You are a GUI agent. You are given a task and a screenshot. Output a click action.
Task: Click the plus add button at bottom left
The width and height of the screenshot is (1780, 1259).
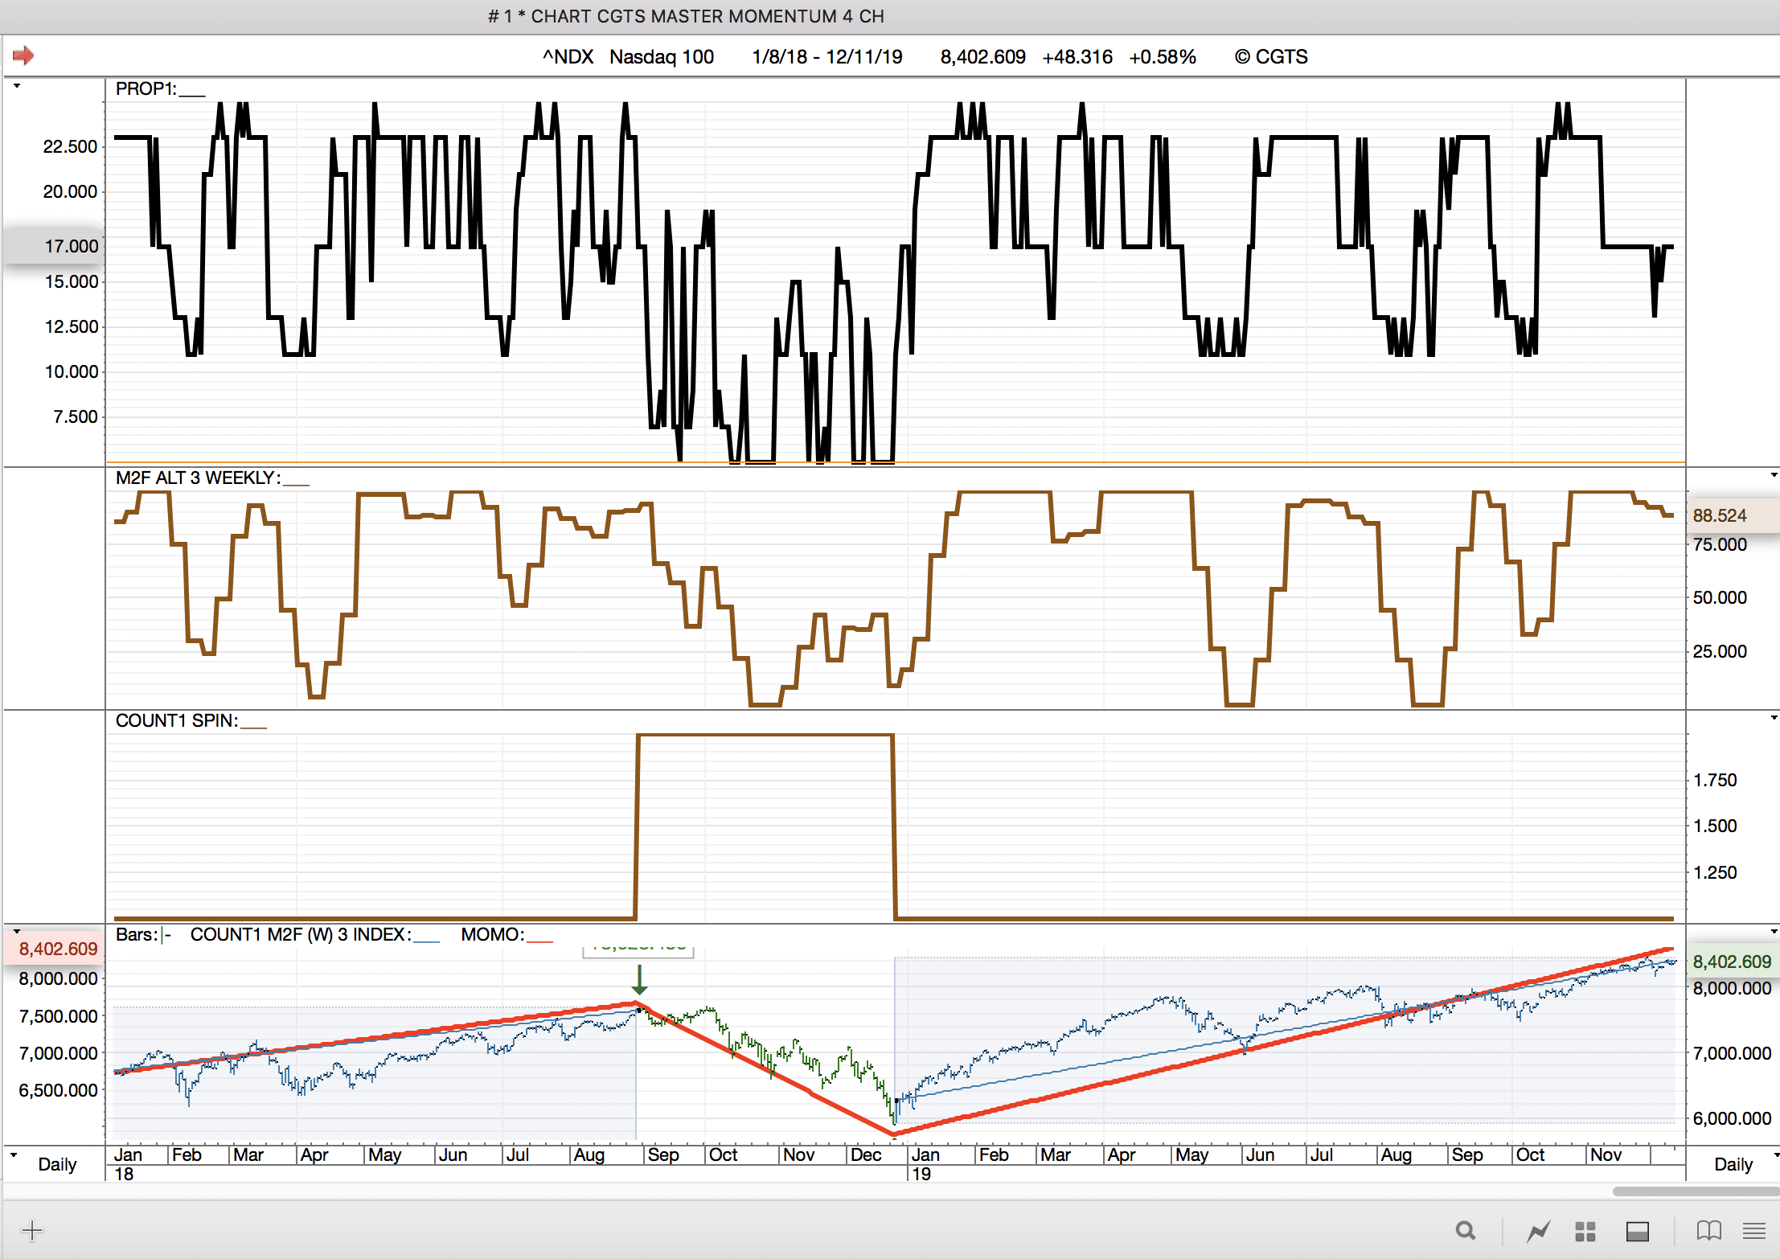(x=32, y=1230)
